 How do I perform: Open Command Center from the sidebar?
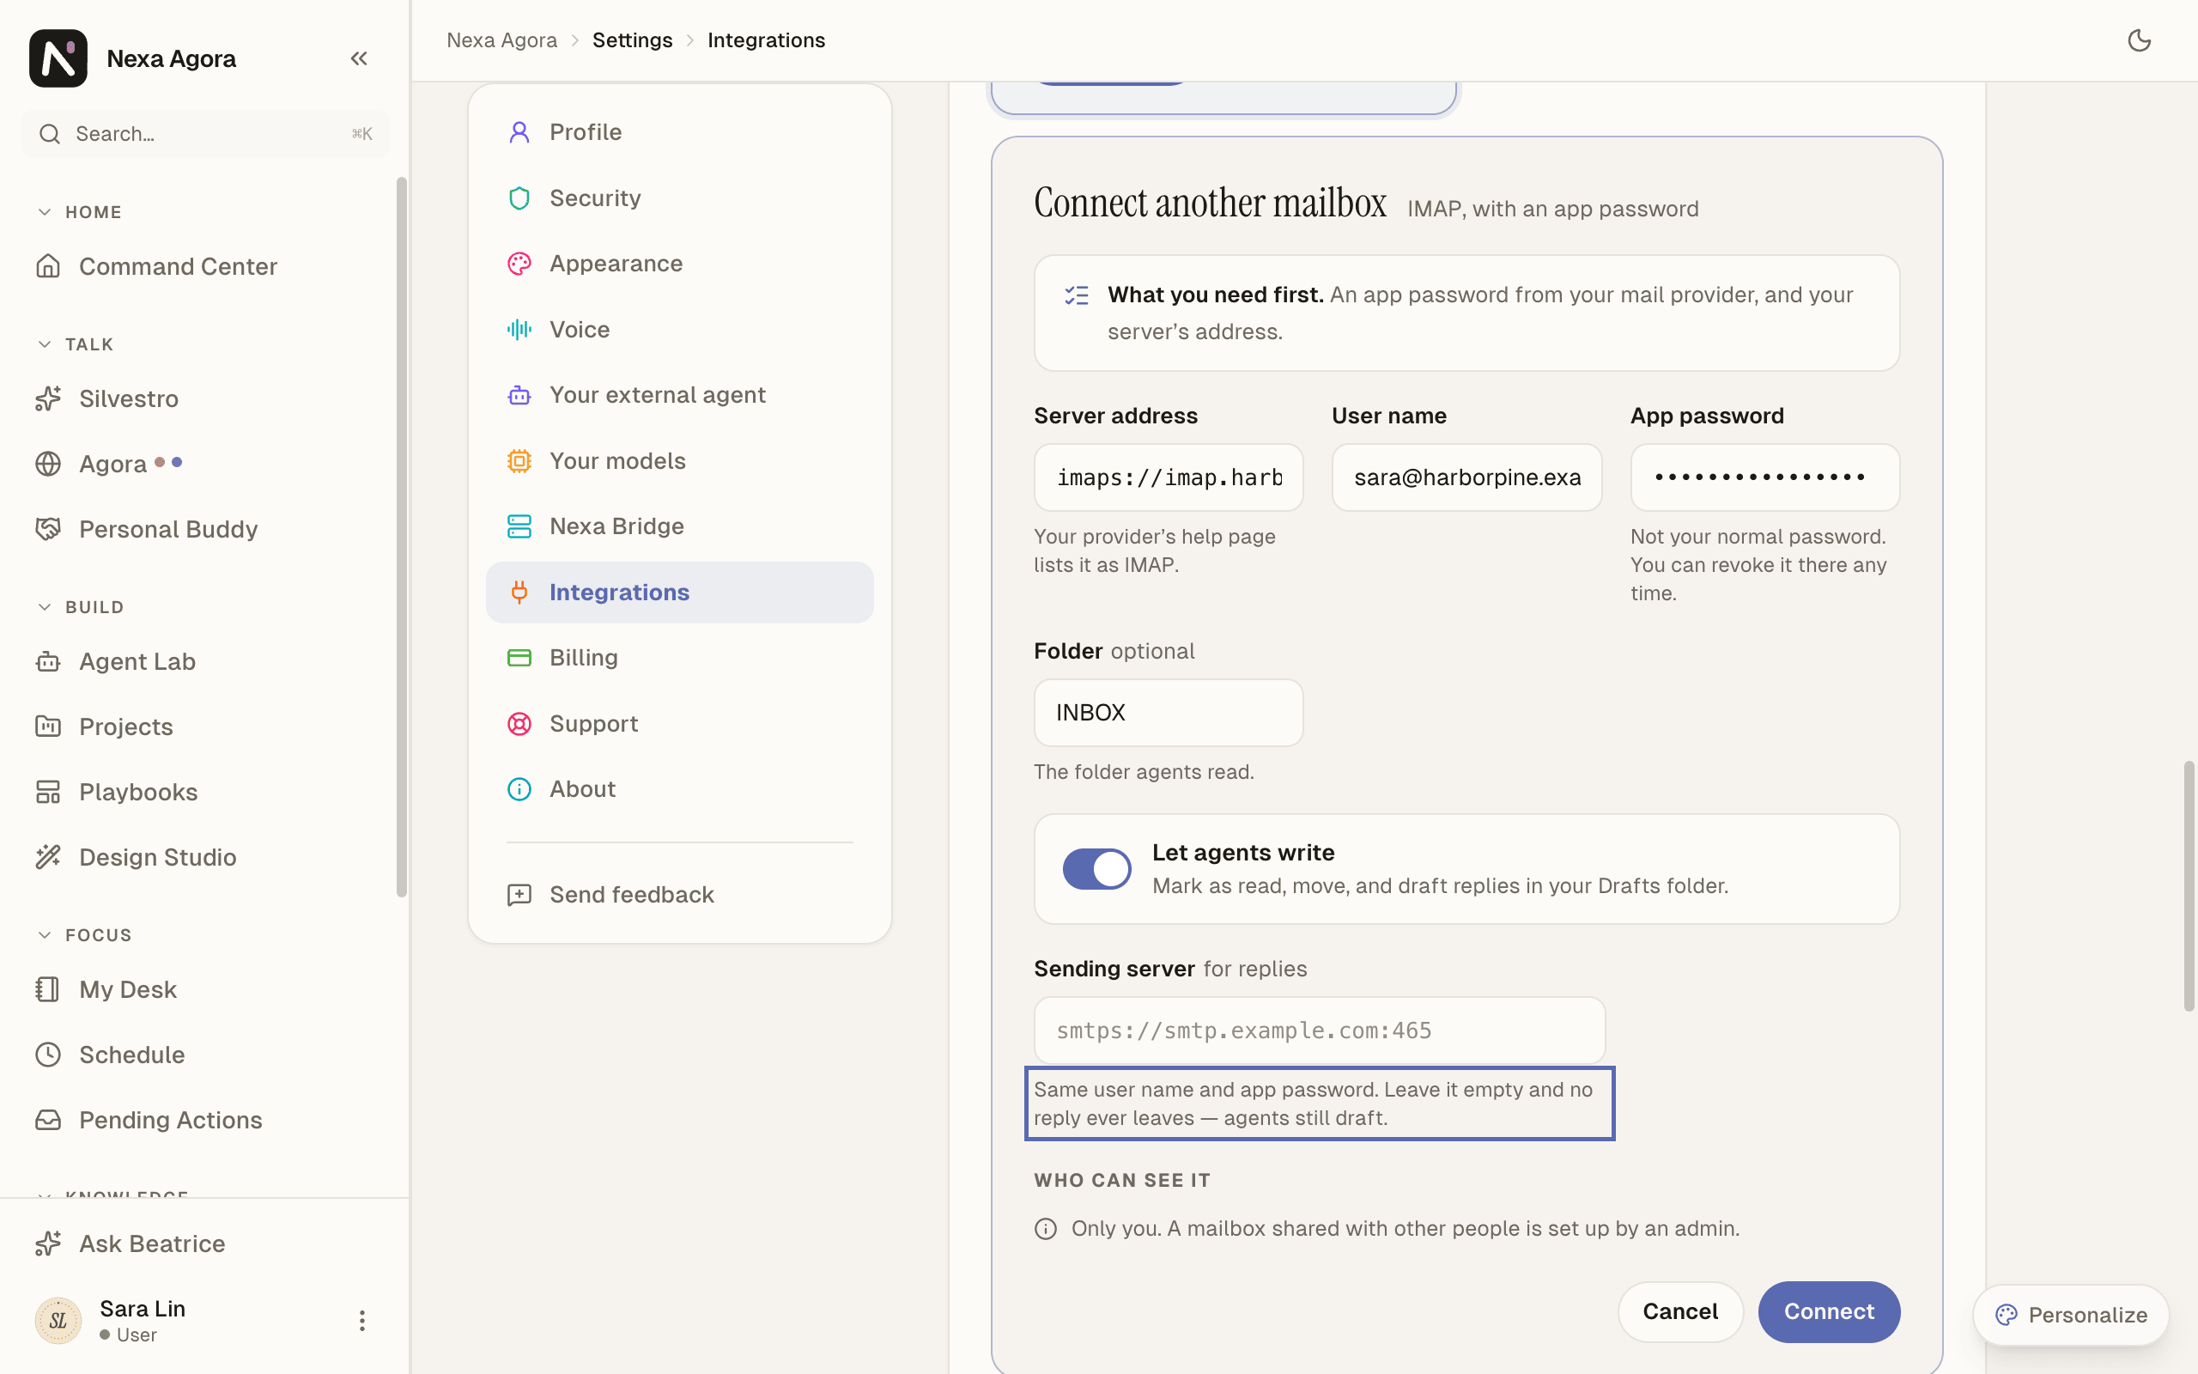(x=204, y=266)
